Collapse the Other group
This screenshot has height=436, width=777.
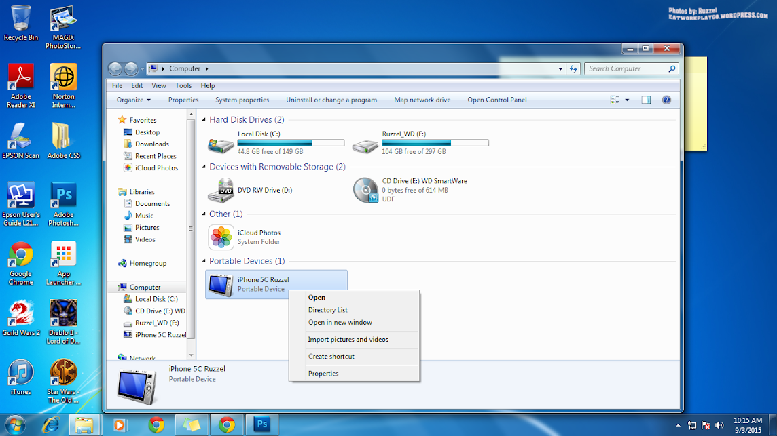204,214
